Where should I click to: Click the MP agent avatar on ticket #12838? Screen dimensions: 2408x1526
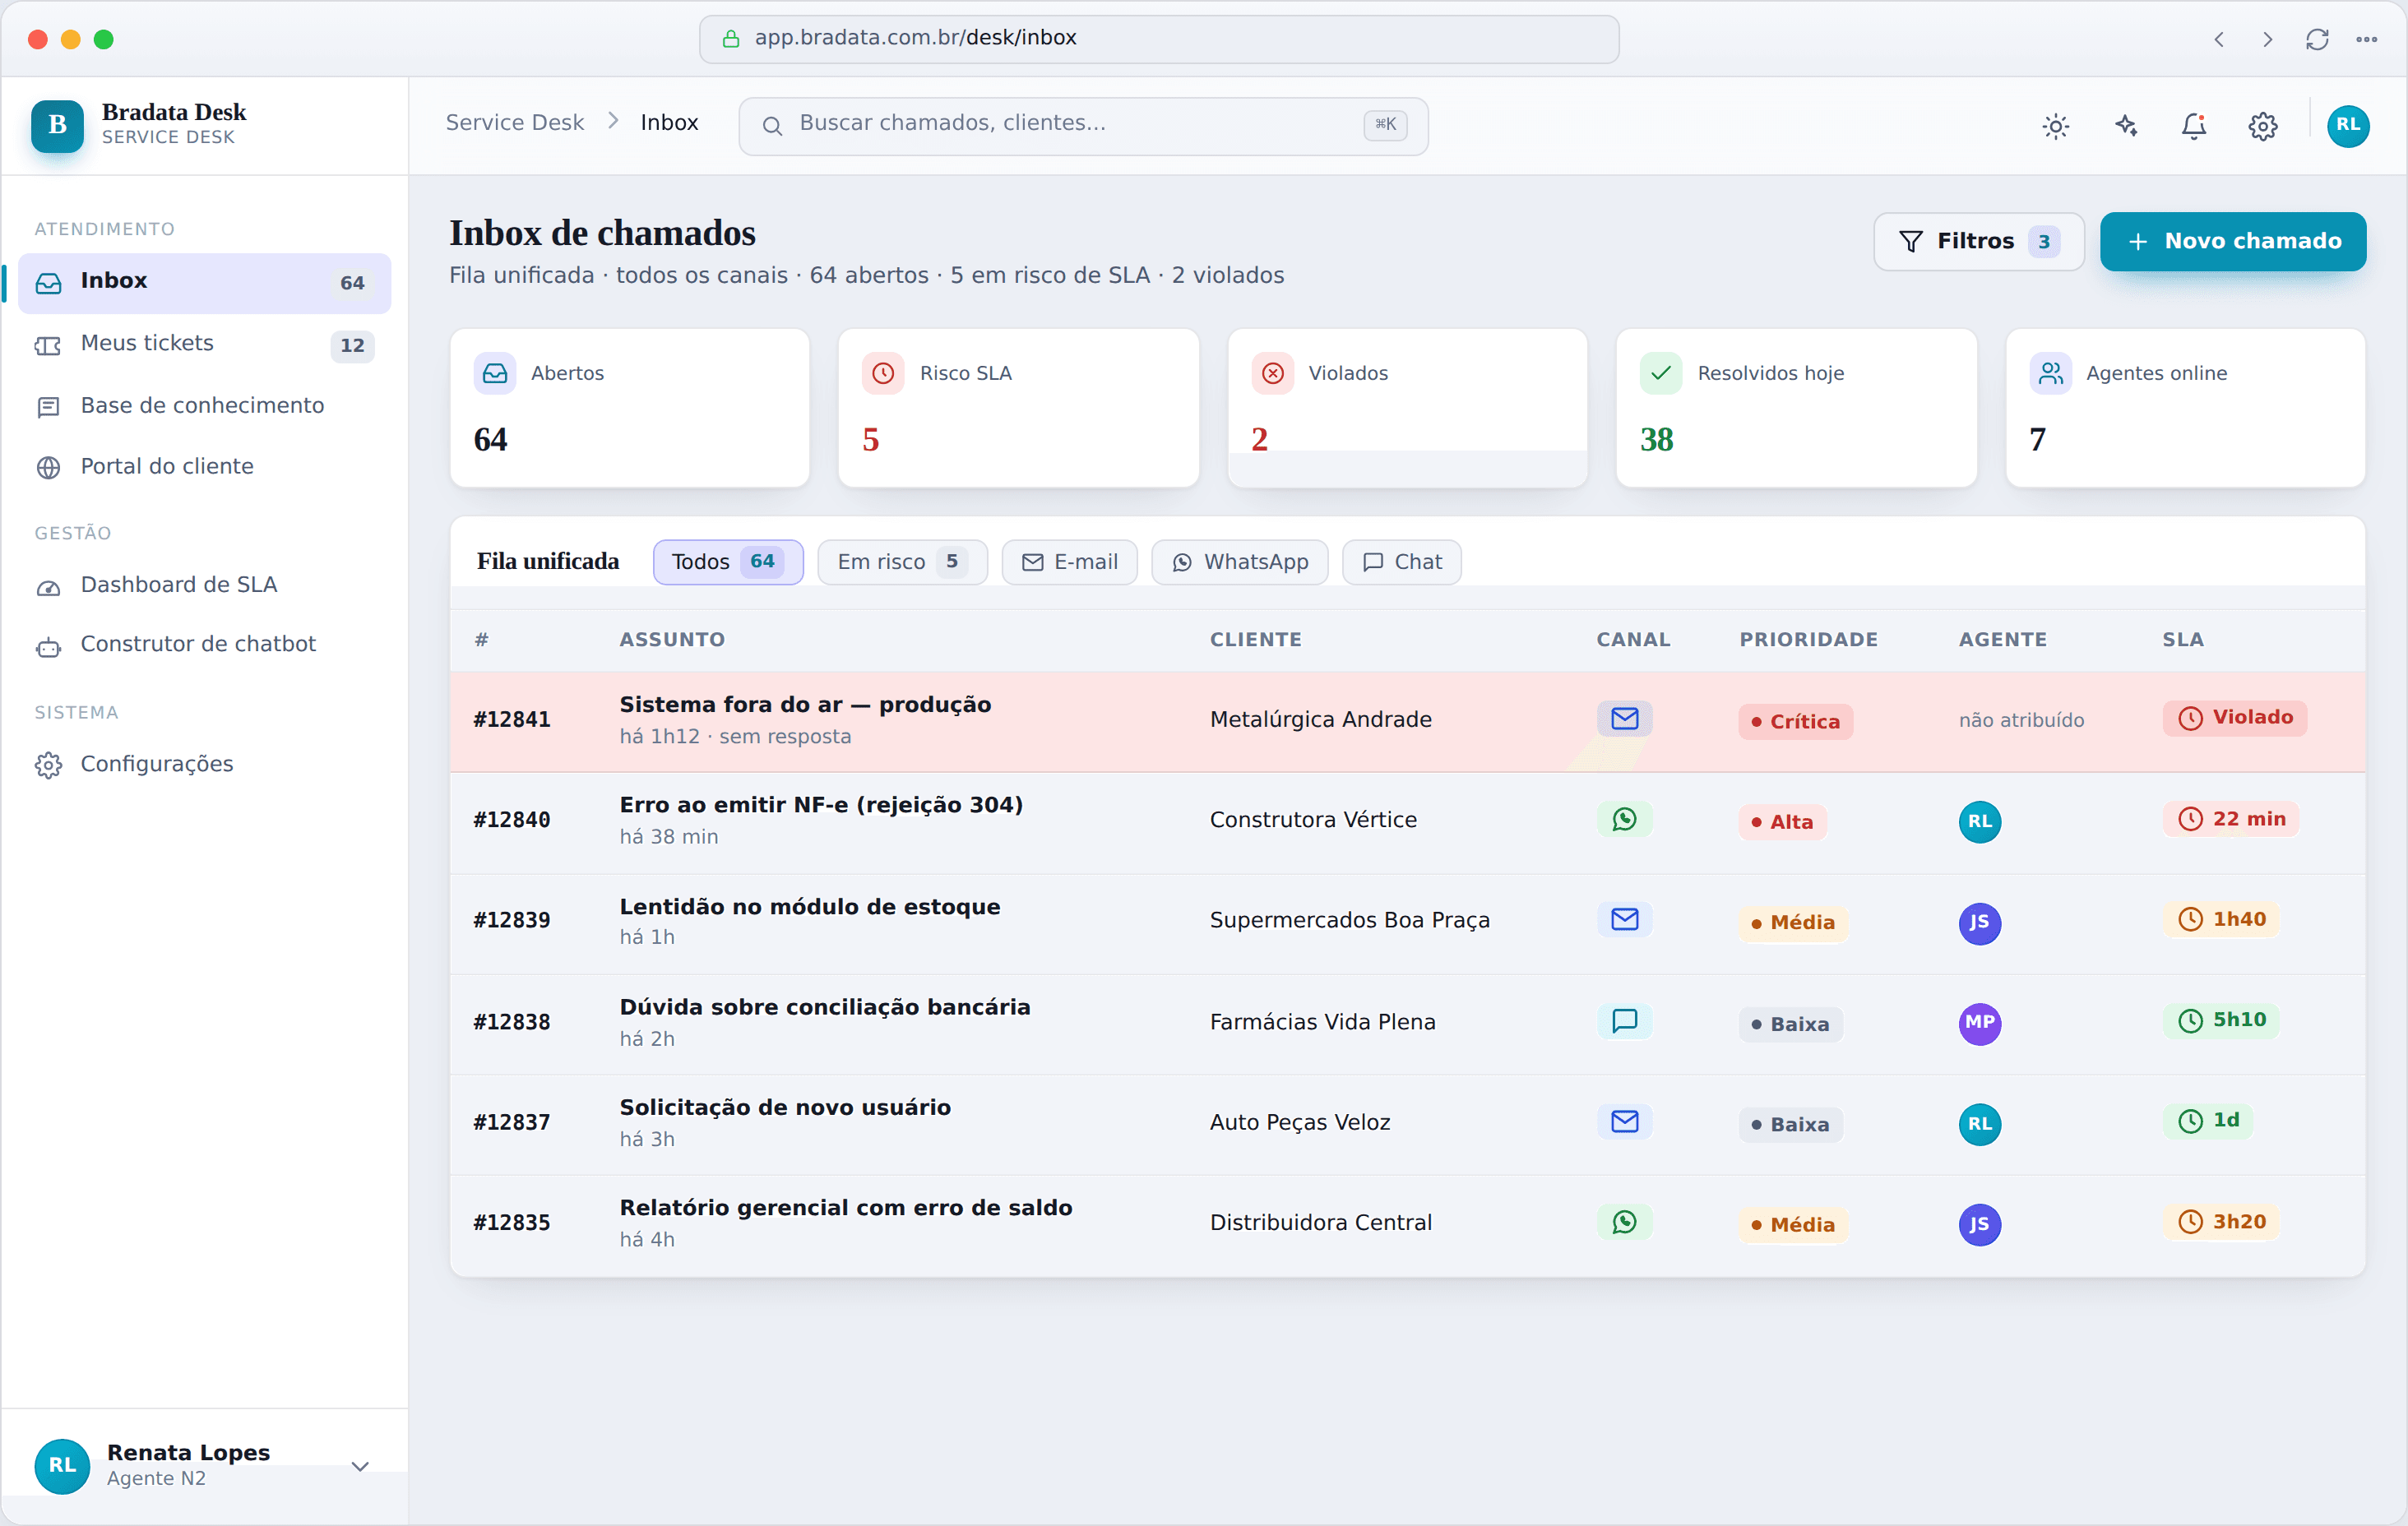(x=1979, y=1023)
